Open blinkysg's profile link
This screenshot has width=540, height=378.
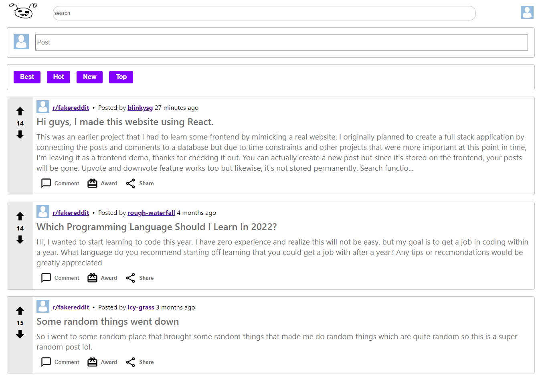pos(140,107)
